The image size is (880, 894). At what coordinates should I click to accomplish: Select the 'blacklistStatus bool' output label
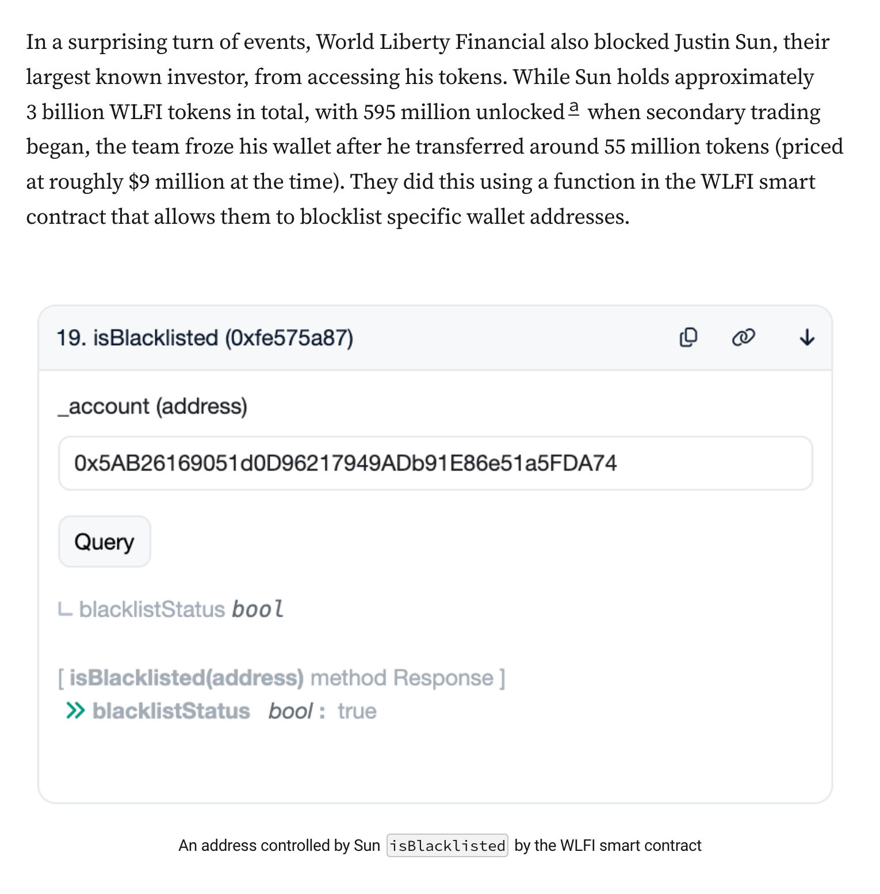pyautogui.click(x=181, y=609)
